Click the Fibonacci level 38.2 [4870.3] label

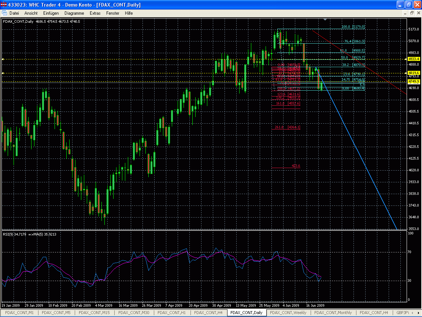[353, 65]
